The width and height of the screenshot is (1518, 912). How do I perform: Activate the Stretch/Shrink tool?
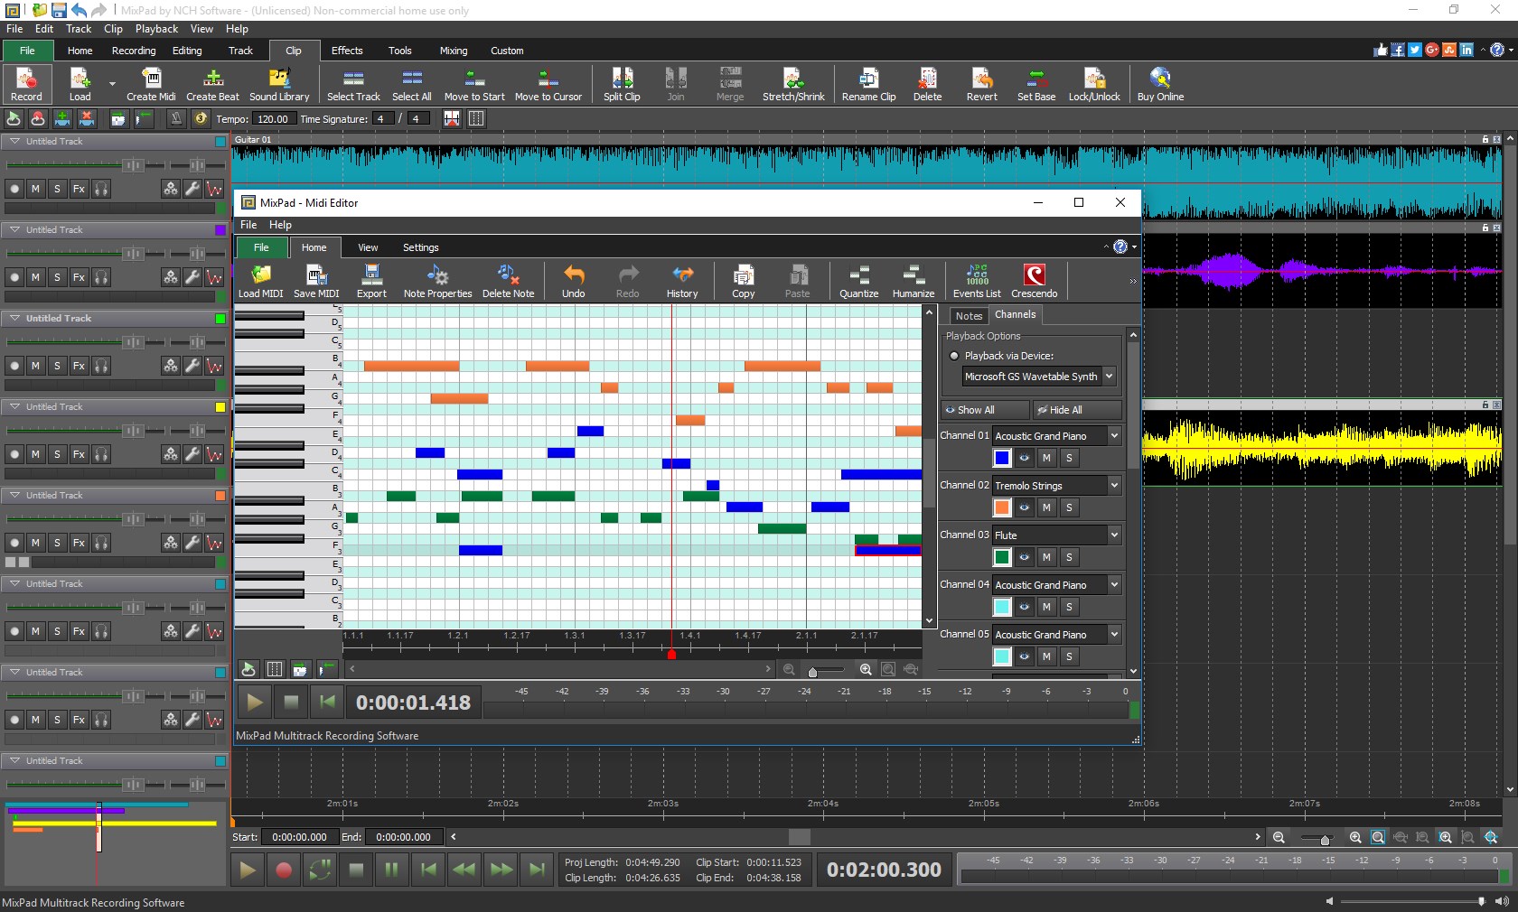(x=793, y=84)
